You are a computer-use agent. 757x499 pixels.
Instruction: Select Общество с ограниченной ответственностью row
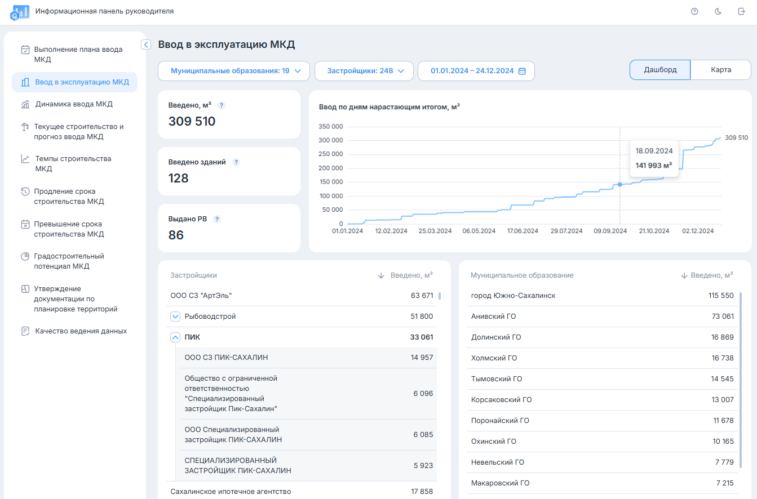tap(308, 394)
